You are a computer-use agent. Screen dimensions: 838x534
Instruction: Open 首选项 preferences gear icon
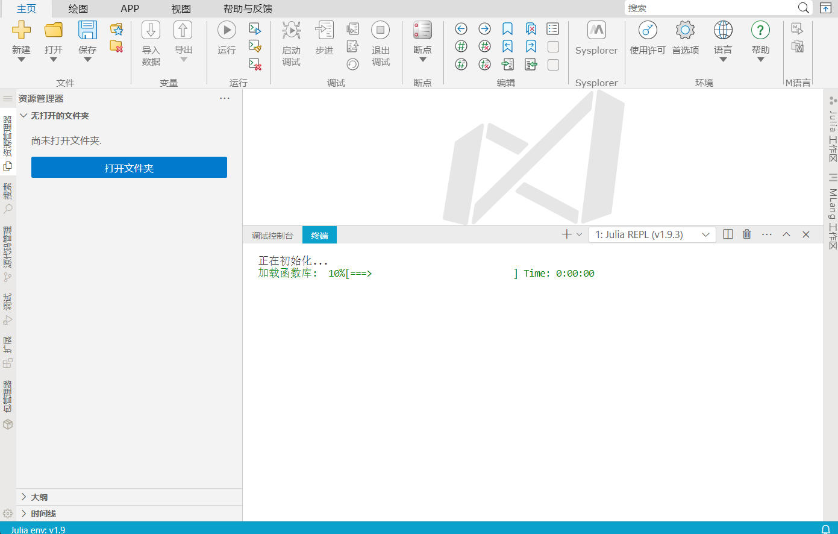[x=685, y=30]
